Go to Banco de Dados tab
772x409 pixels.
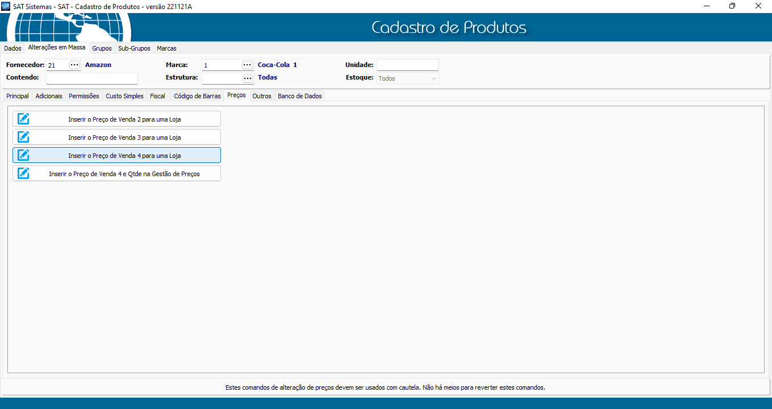pyautogui.click(x=299, y=96)
